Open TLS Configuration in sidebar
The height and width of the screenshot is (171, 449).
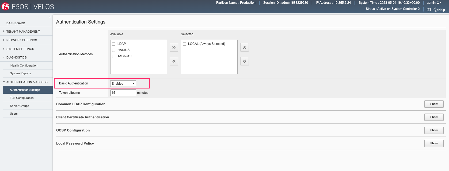(22, 98)
